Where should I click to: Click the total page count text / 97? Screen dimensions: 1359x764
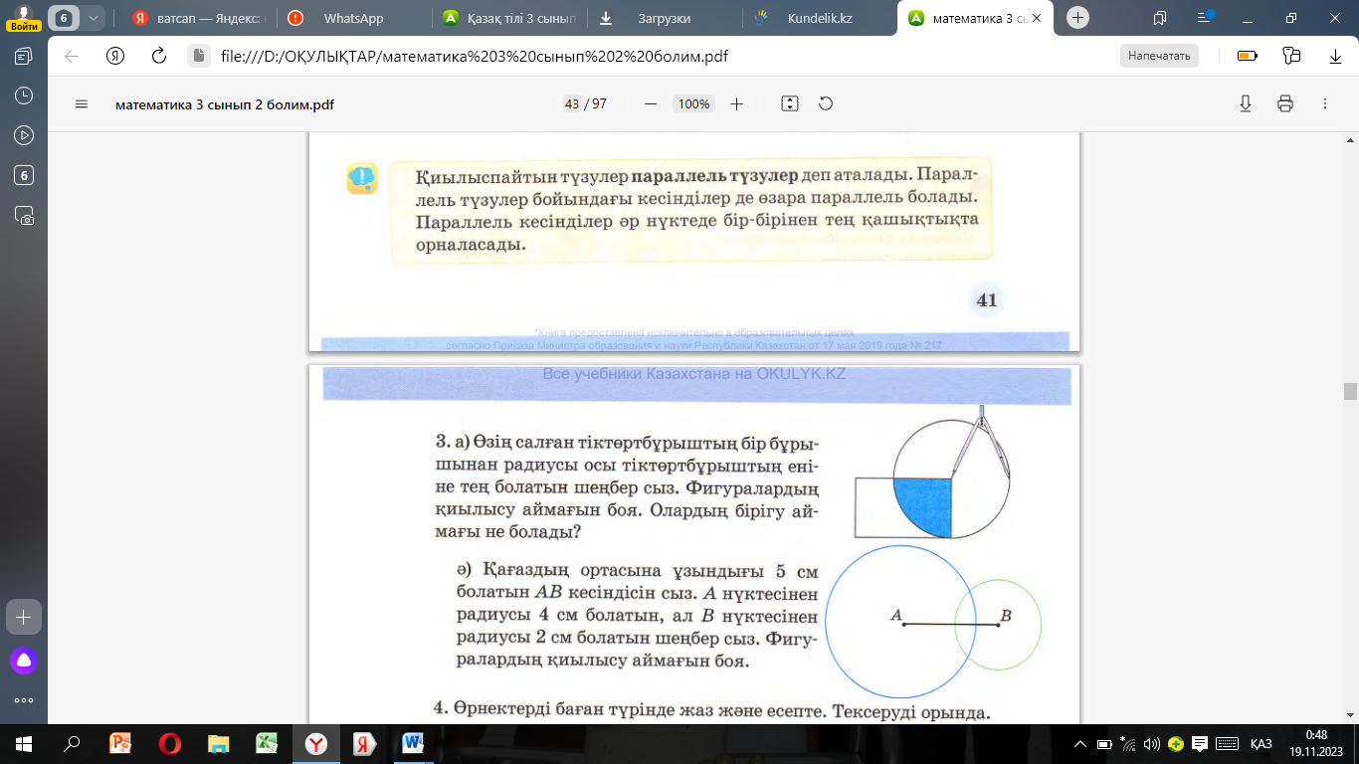click(597, 103)
